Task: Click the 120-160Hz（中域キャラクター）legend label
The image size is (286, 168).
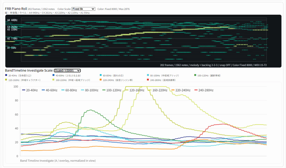Action: tap(24, 80)
